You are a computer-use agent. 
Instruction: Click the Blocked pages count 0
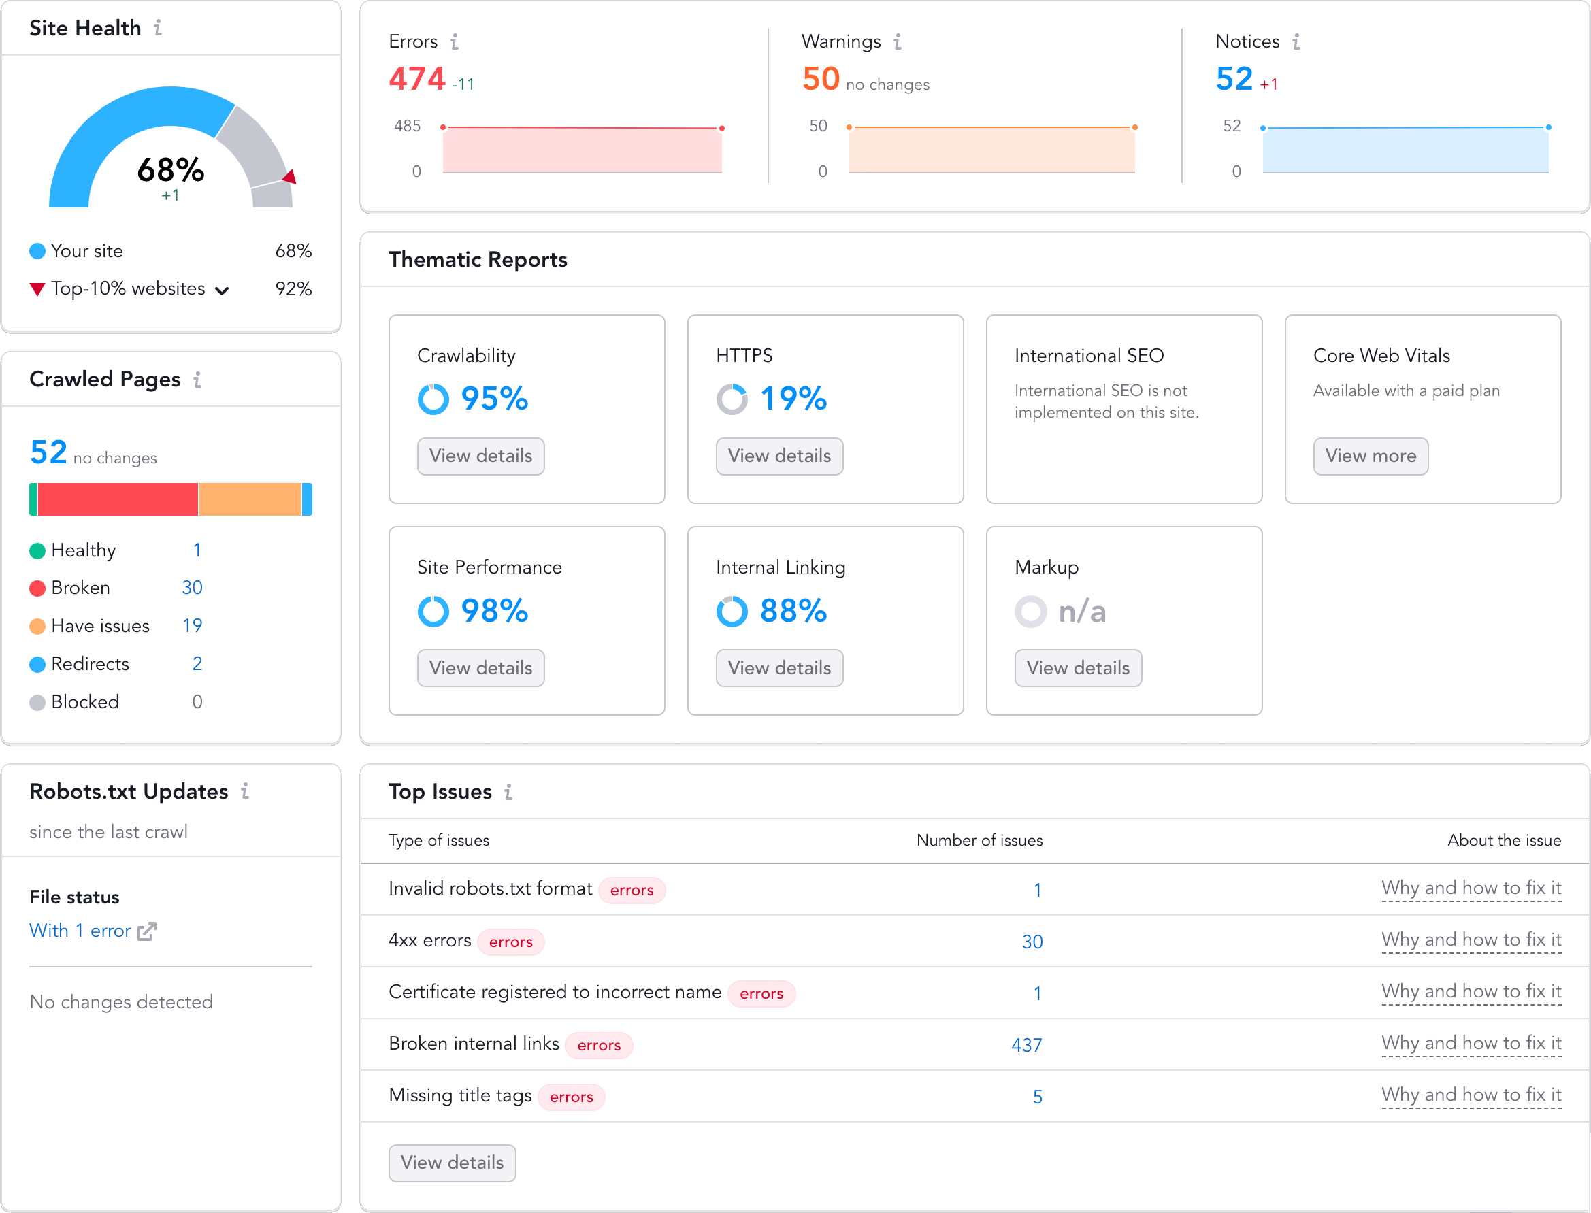pos(197,703)
